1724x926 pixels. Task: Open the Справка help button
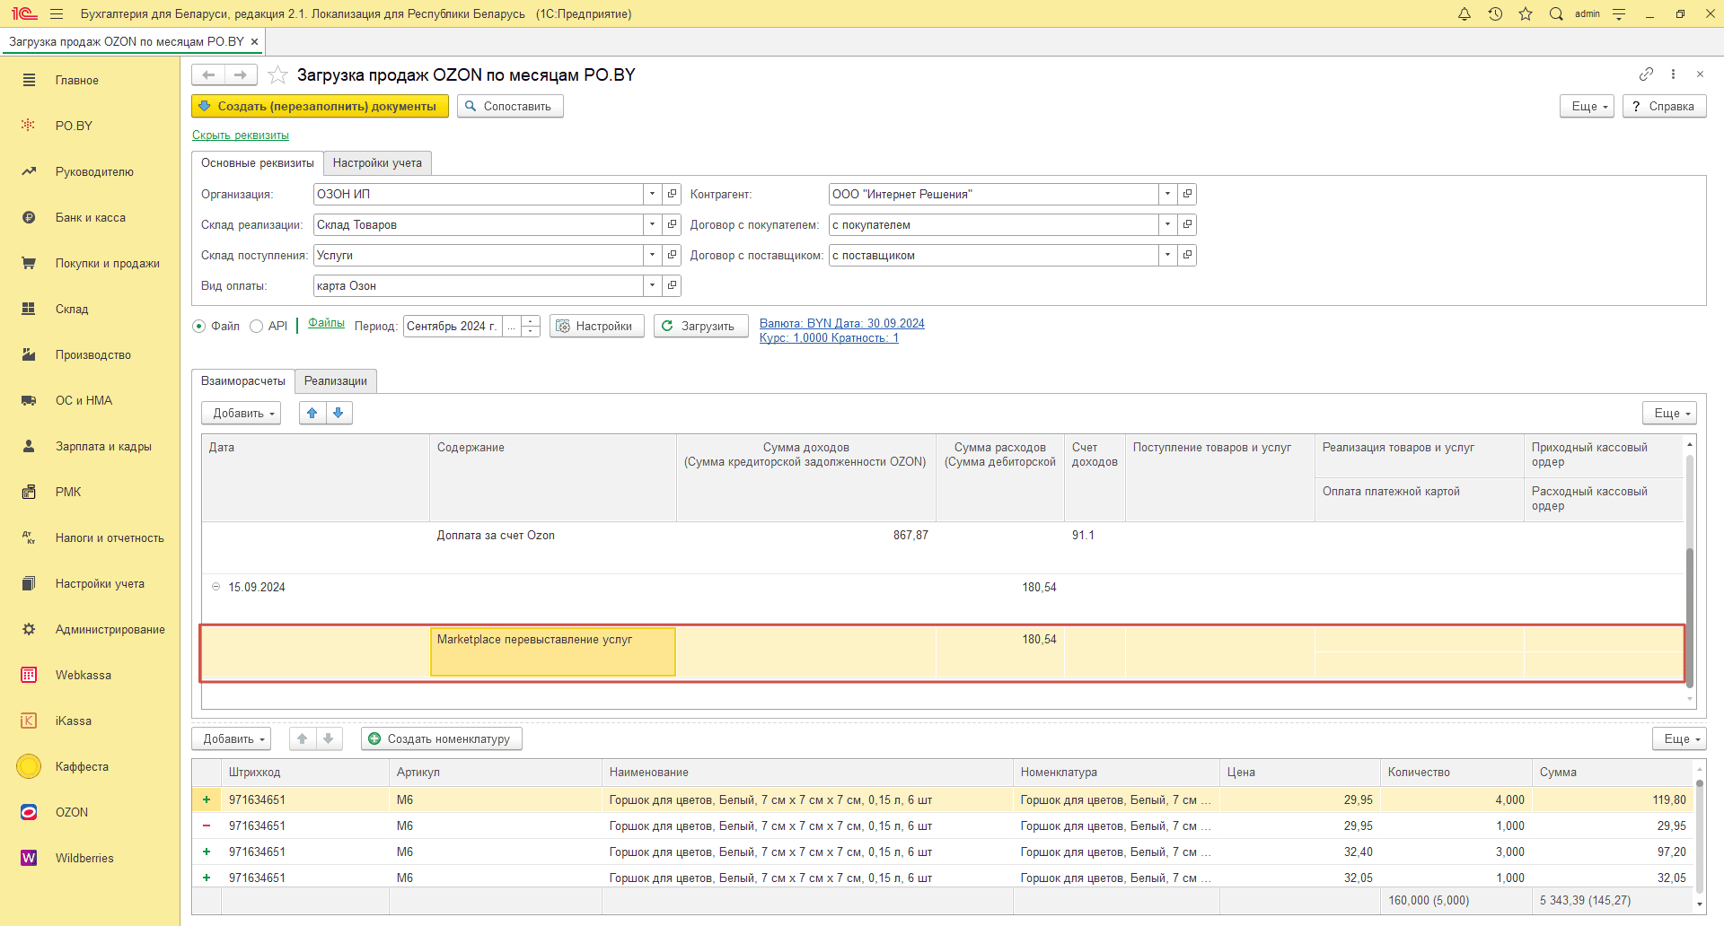click(x=1664, y=106)
